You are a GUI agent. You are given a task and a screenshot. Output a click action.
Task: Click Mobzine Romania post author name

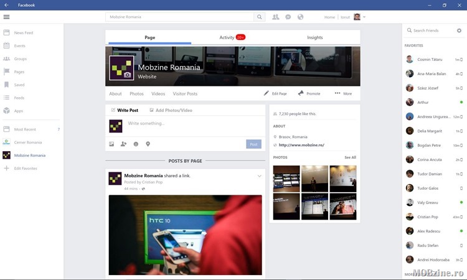click(x=143, y=176)
